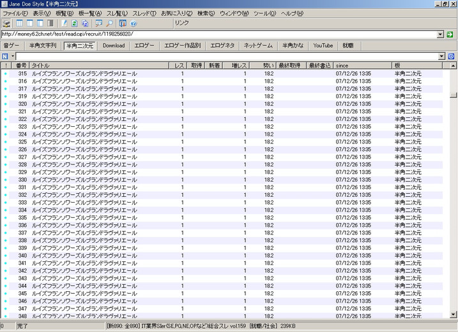Open the 検索 menu
458x332 pixels.
[x=206, y=13]
